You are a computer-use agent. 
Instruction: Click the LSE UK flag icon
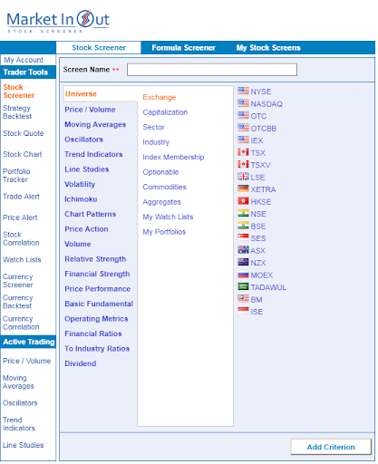[x=243, y=177]
